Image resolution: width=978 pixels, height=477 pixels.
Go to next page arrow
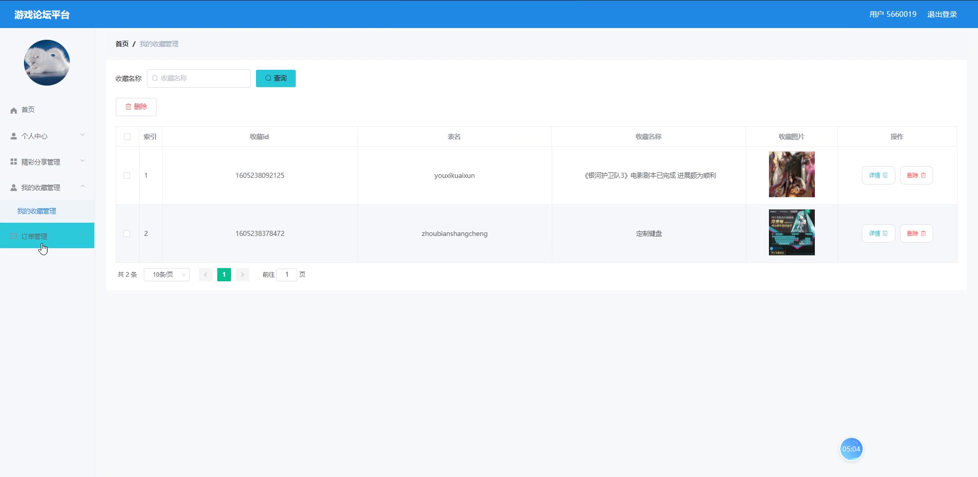coord(242,275)
